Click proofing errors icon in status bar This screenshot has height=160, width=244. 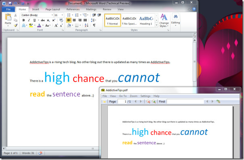coord(40,153)
